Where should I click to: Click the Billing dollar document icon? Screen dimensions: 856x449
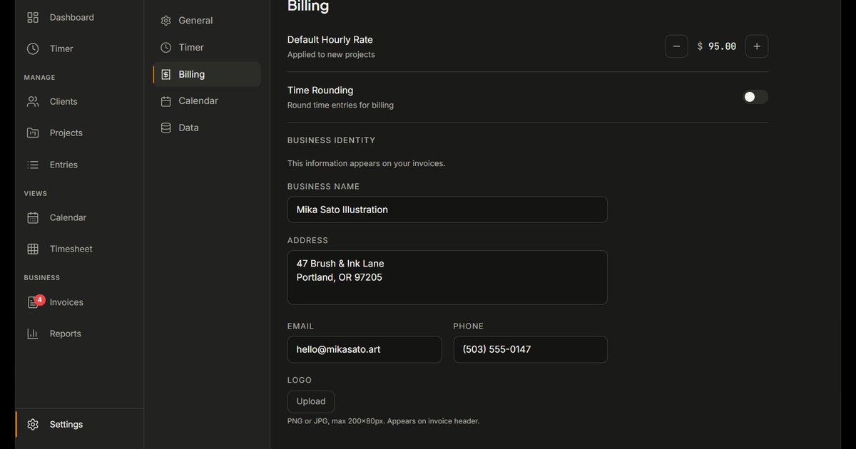pos(165,74)
